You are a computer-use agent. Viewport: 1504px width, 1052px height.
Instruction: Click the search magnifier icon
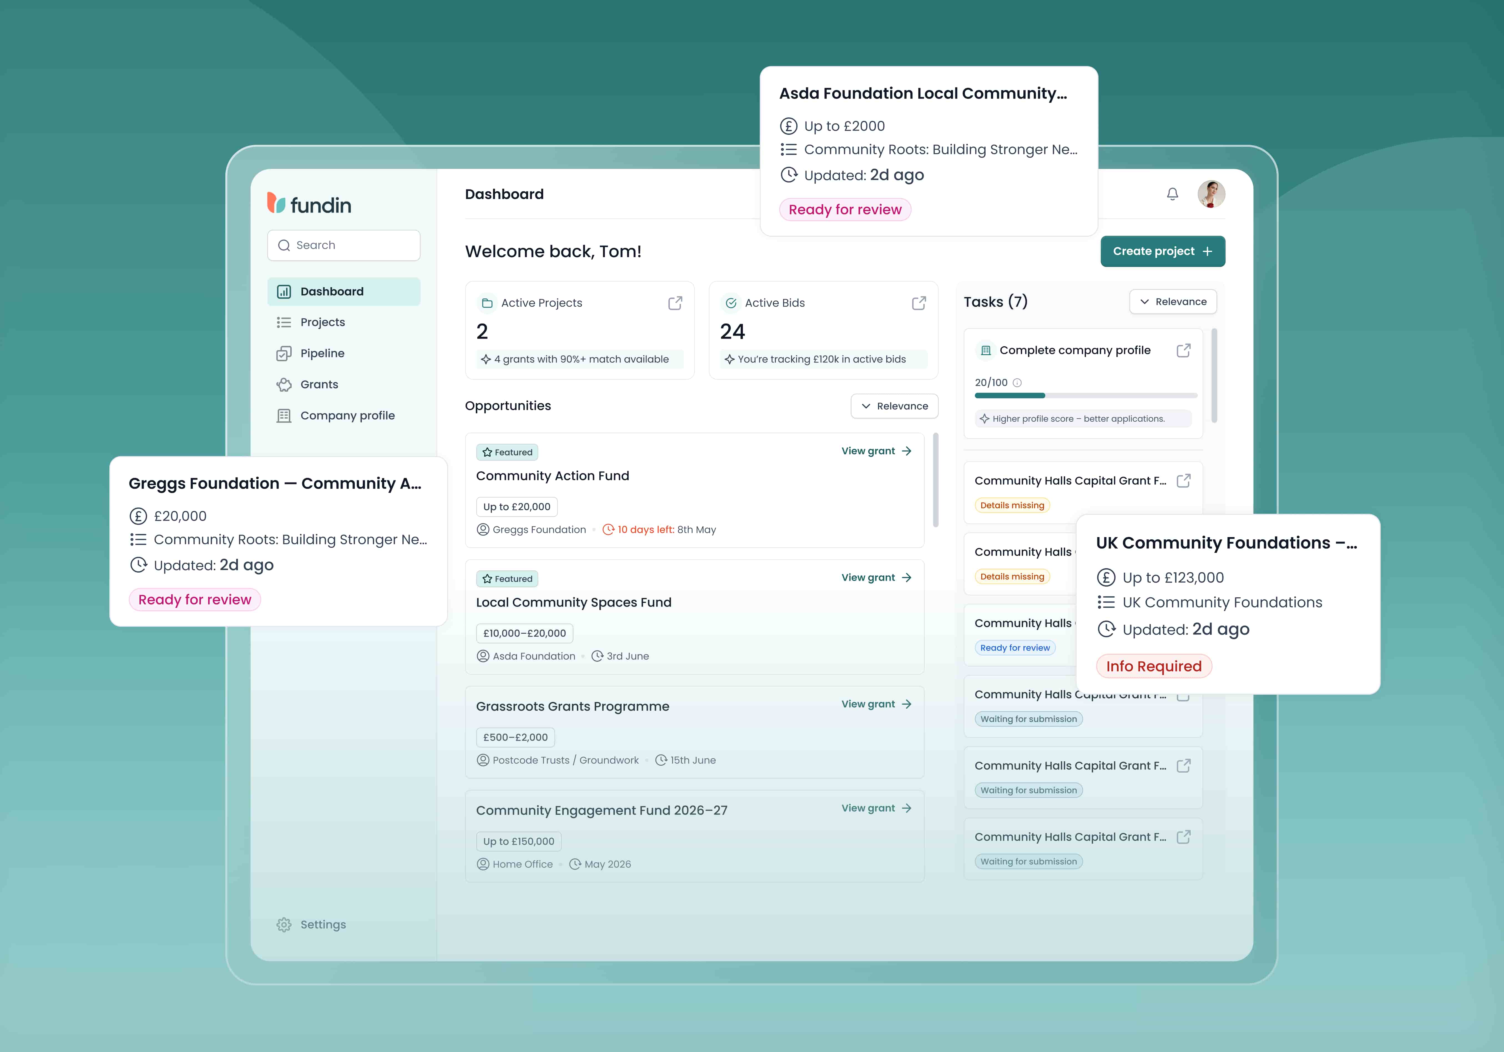click(284, 246)
